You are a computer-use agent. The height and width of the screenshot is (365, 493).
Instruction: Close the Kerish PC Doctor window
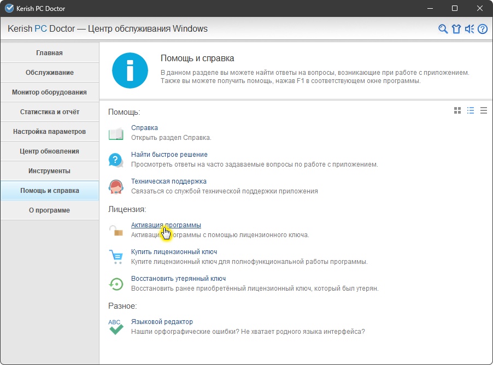(480, 9)
